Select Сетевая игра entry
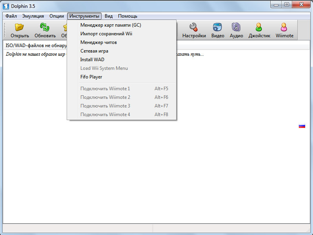 point(122,51)
